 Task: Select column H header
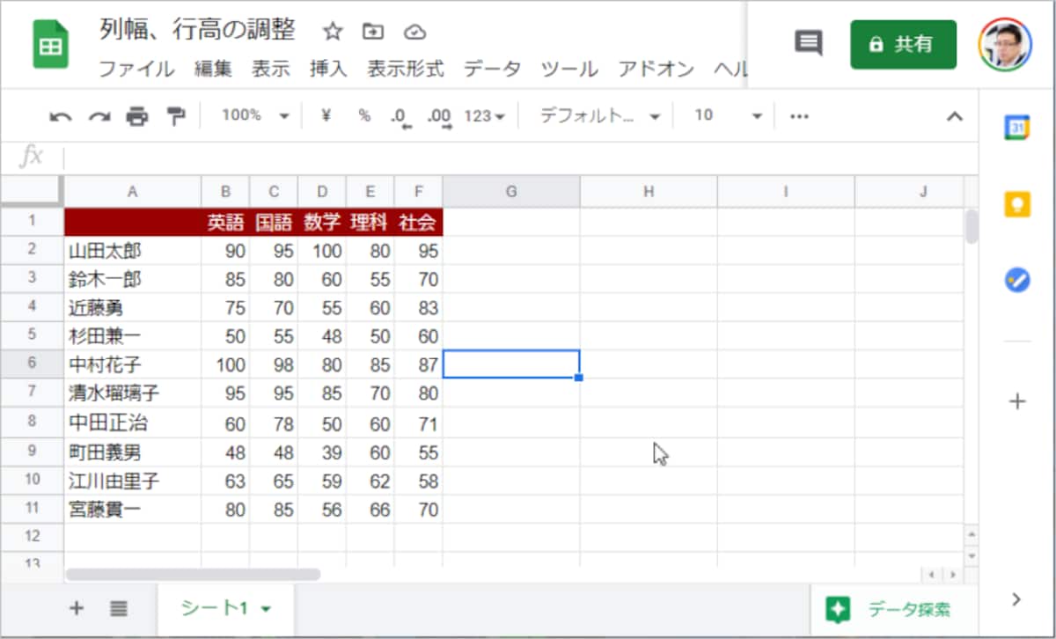click(649, 191)
